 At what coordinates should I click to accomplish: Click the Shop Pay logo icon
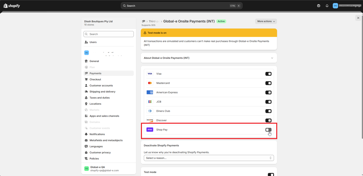[x=150, y=130]
